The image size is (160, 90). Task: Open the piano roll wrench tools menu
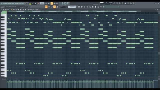[x=3, y=9]
